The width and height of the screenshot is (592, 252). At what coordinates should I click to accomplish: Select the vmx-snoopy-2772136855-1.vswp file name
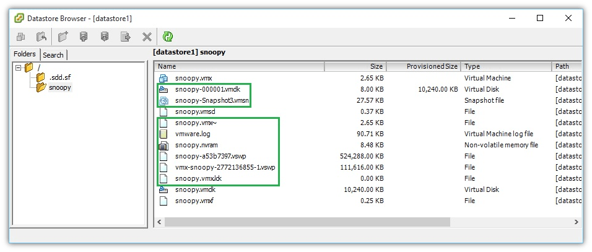click(225, 167)
